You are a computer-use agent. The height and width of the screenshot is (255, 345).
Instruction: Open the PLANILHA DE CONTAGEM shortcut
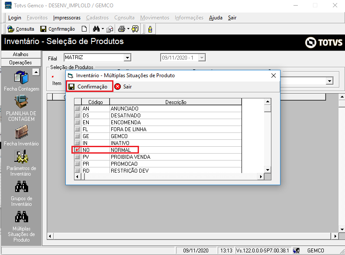click(x=21, y=108)
